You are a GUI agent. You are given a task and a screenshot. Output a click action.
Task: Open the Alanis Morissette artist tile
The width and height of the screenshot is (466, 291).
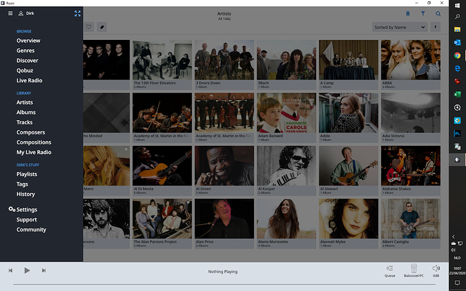286,223
